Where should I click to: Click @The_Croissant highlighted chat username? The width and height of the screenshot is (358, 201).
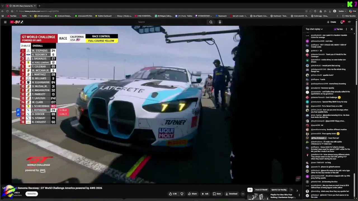coord(319,138)
